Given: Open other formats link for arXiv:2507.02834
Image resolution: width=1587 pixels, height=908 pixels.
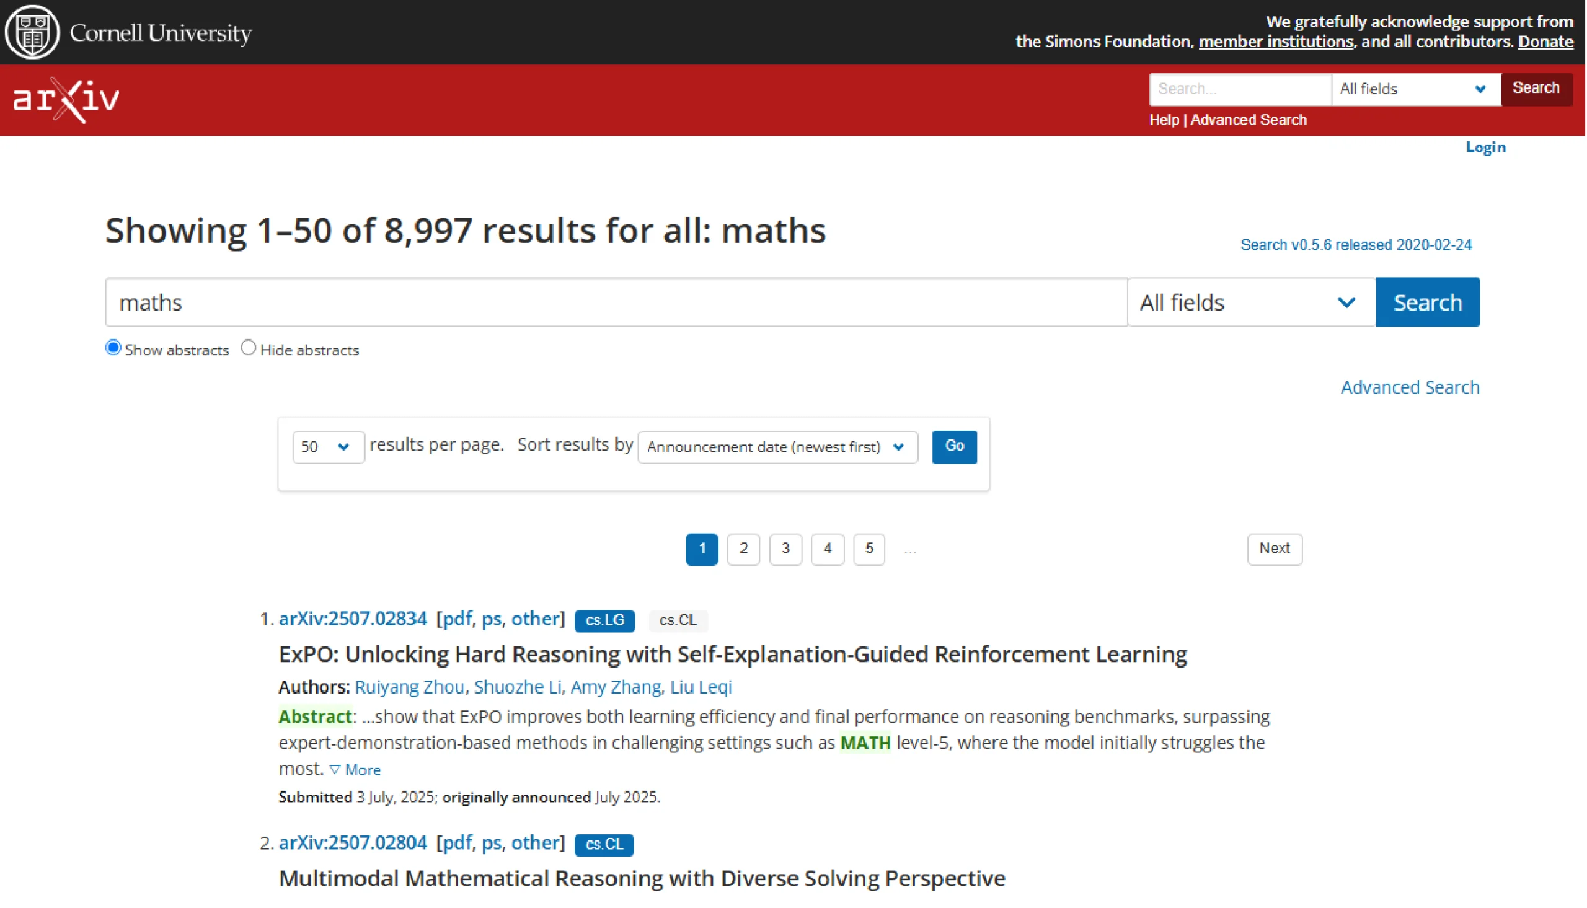Looking at the screenshot, I should coord(535,619).
